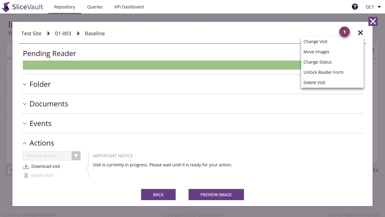The width and height of the screenshot is (385, 217).
Task: Choose Move Images in the menu
Action: [x=316, y=52]
